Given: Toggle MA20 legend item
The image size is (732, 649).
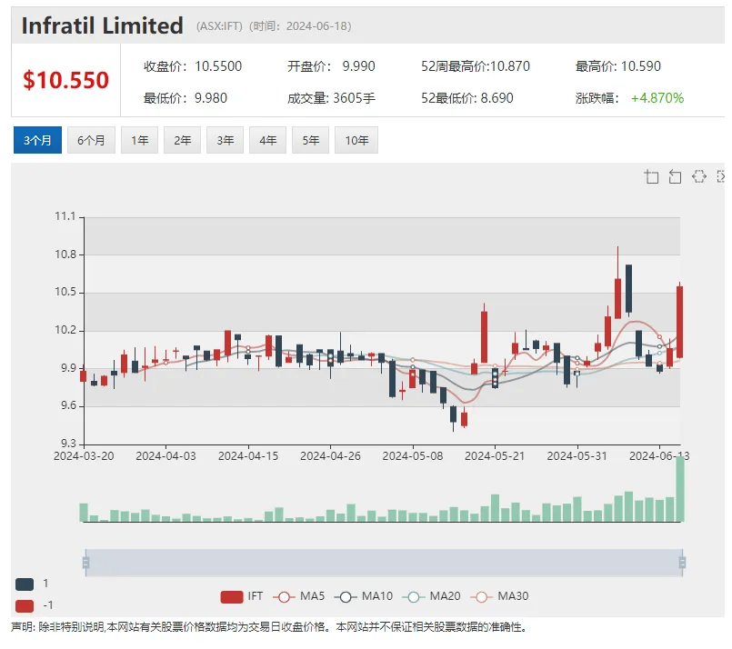Looking at the screenshot, I should [431, 596].
